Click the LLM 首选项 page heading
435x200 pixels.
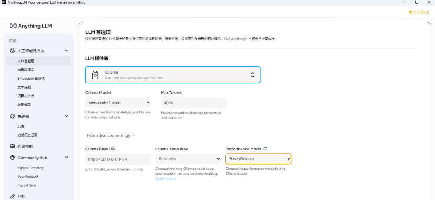98,33
